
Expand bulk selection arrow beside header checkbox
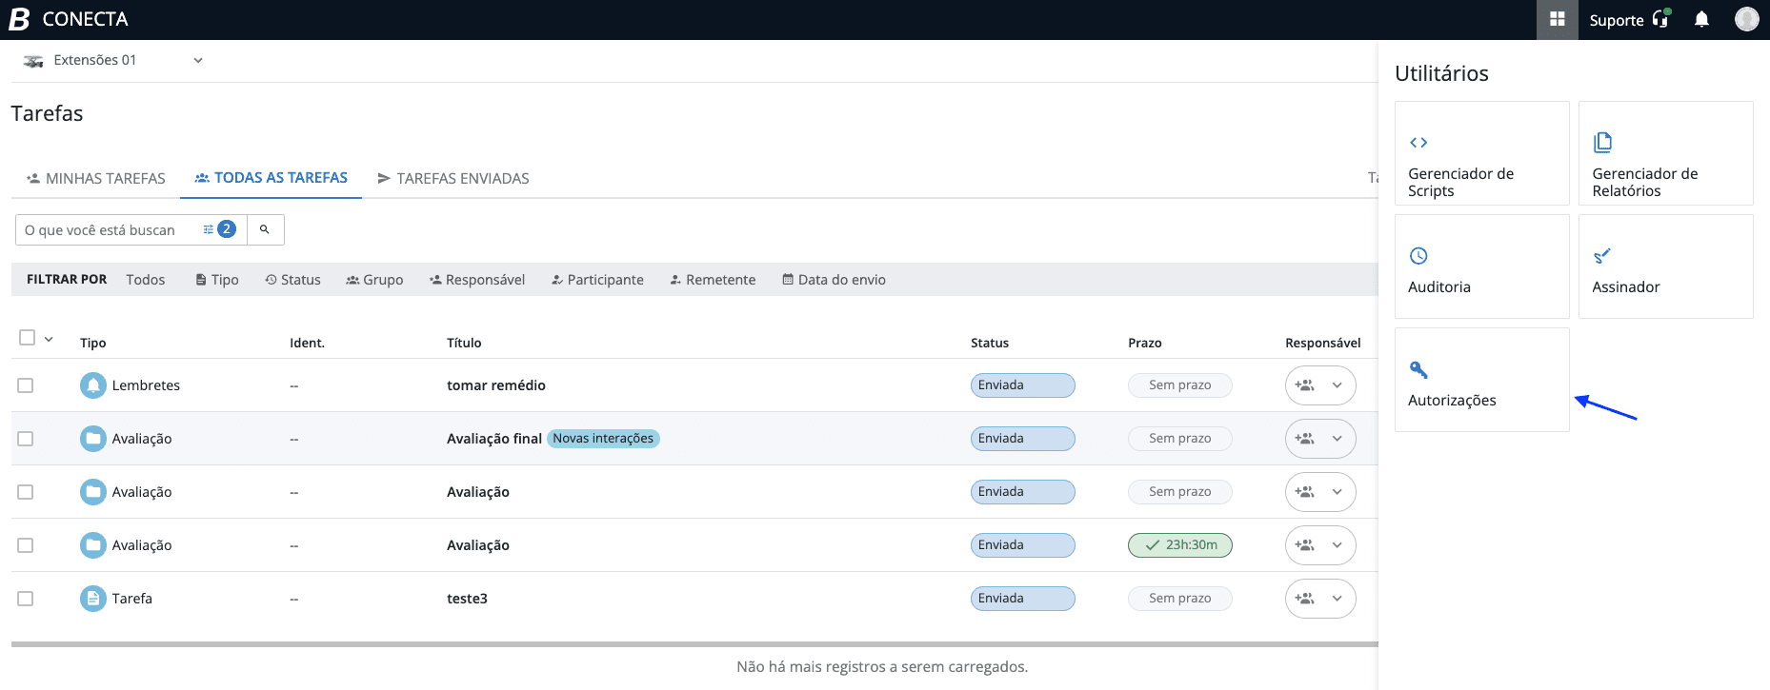(49, 339)
